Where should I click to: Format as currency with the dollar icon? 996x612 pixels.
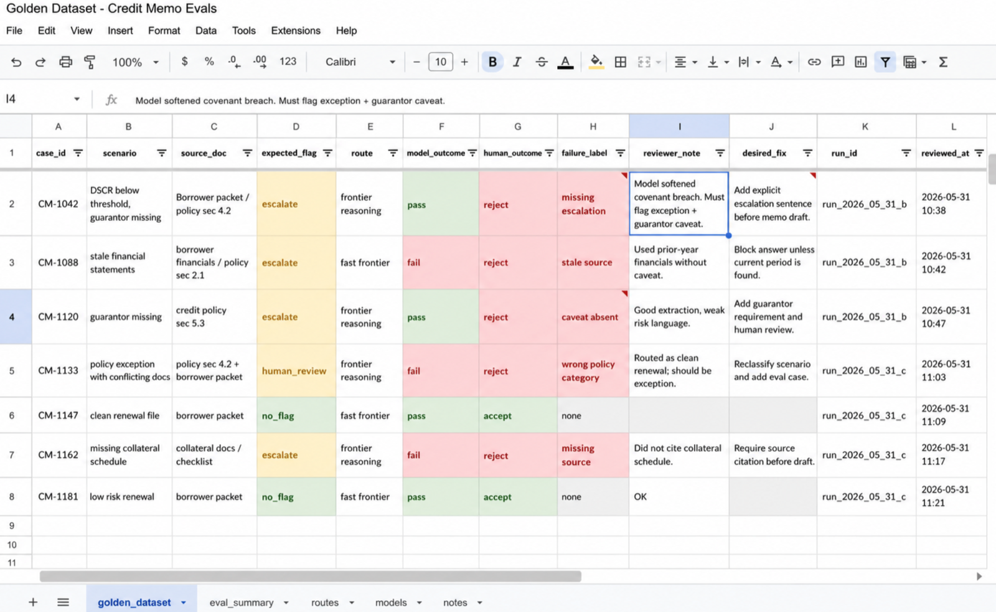coord(184,62)
